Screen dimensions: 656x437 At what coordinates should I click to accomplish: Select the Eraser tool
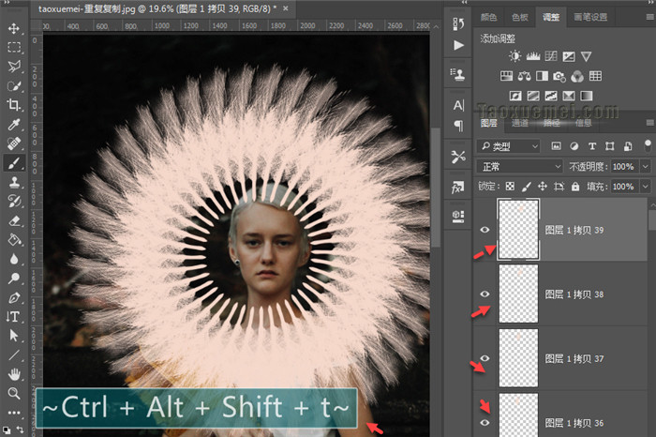[x=14, y=220]
